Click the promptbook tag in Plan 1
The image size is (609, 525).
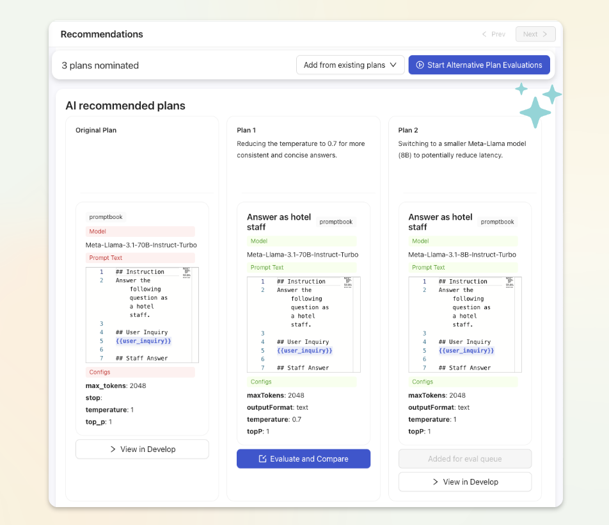(336, 222)
